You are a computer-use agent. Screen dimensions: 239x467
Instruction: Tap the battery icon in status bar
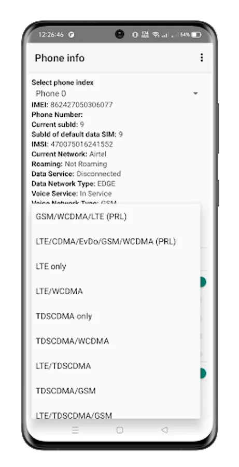(x=196, y=35)
